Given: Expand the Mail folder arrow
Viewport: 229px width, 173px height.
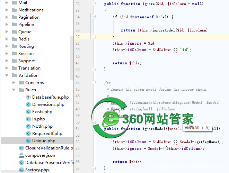Looking at the screenshot, I should click(x=7, y=3).
